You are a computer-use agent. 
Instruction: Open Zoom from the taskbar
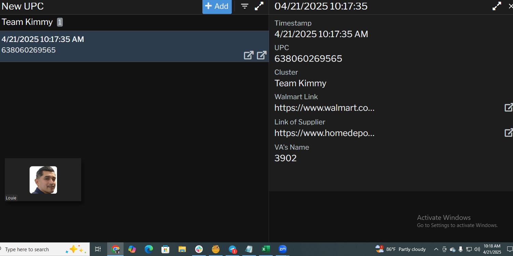coord(282,249)
